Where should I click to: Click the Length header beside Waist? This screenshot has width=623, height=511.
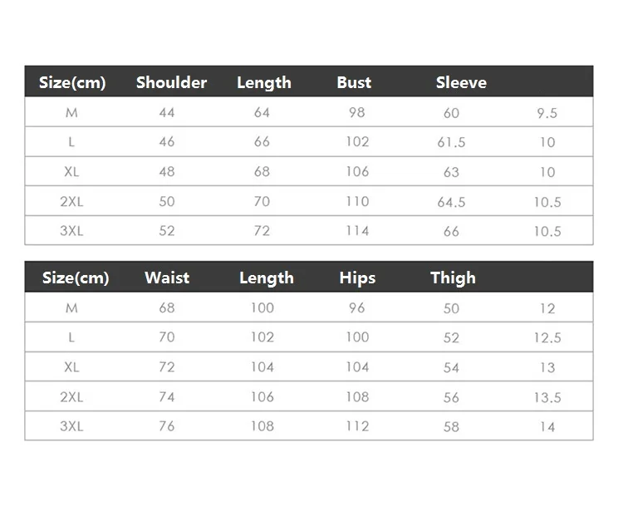click(267, 278)
